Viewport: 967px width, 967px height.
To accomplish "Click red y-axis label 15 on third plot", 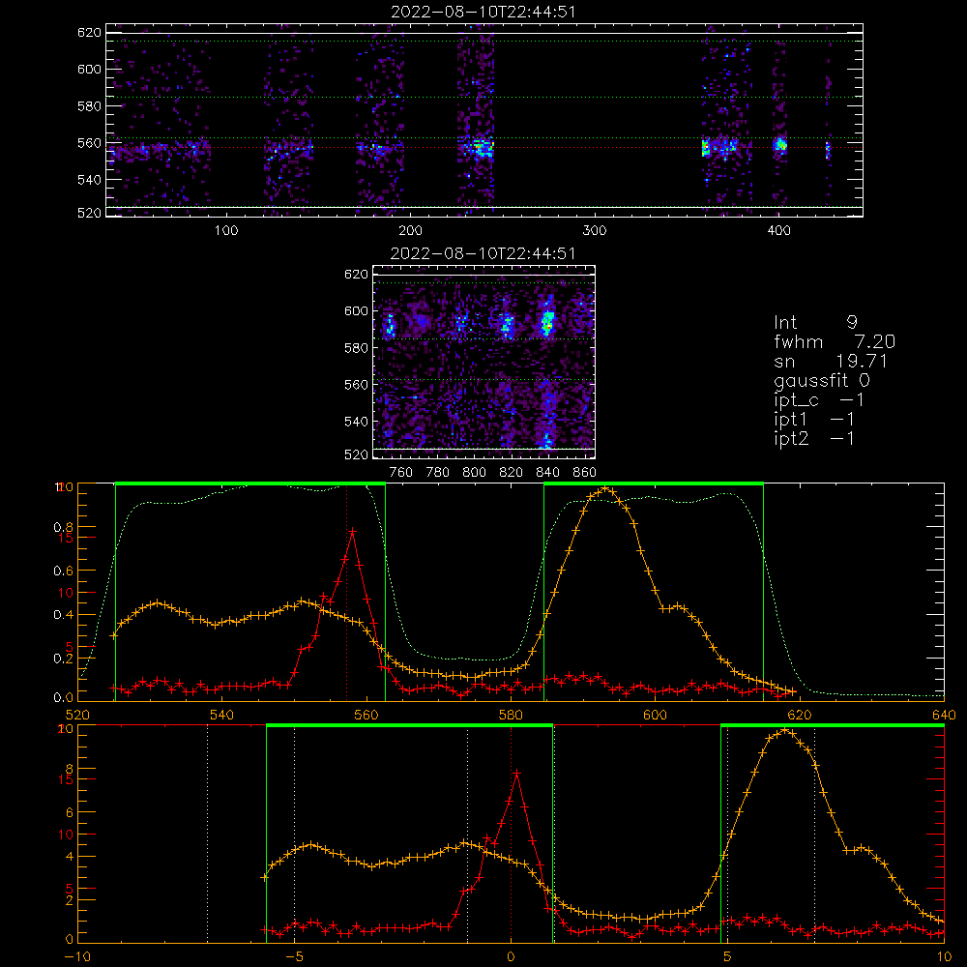I will [x=66, y=538].
